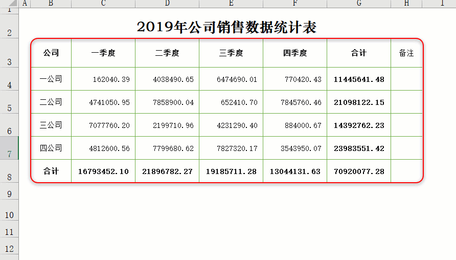This screenshot has width=456, height=260.
Task: Click cell with value 4812600.56
Action: pyautogui.click(x=103, y=148)
